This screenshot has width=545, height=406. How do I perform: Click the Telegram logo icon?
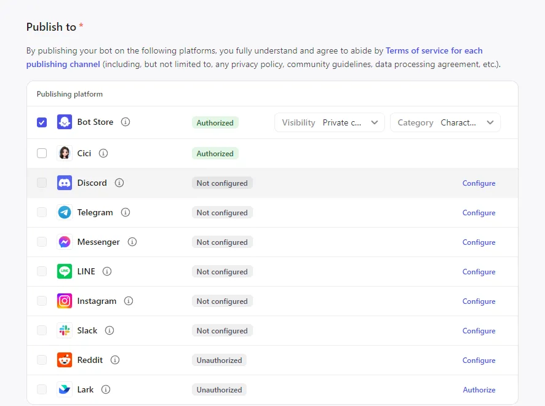point(65,212)
